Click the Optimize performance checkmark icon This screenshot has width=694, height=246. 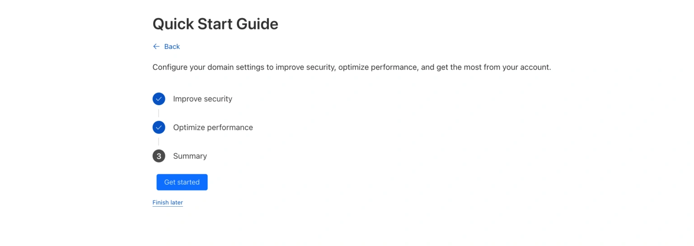click(x=159, y=127)
